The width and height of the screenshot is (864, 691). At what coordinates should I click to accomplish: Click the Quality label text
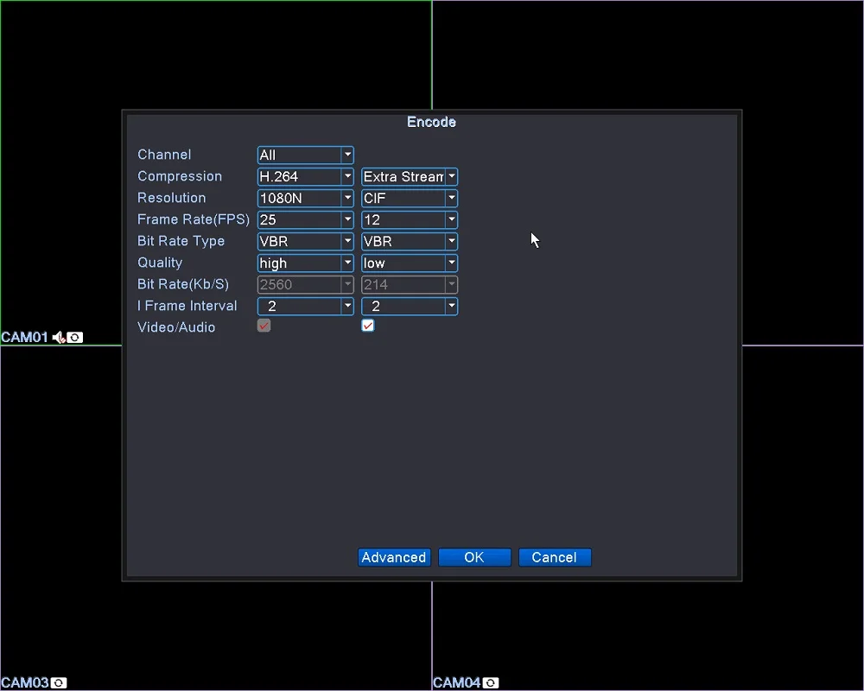pos(160,263)
